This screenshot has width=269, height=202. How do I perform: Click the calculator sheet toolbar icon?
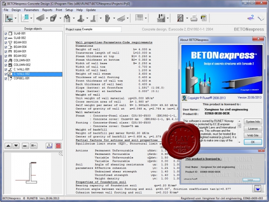tap(25, 18)
